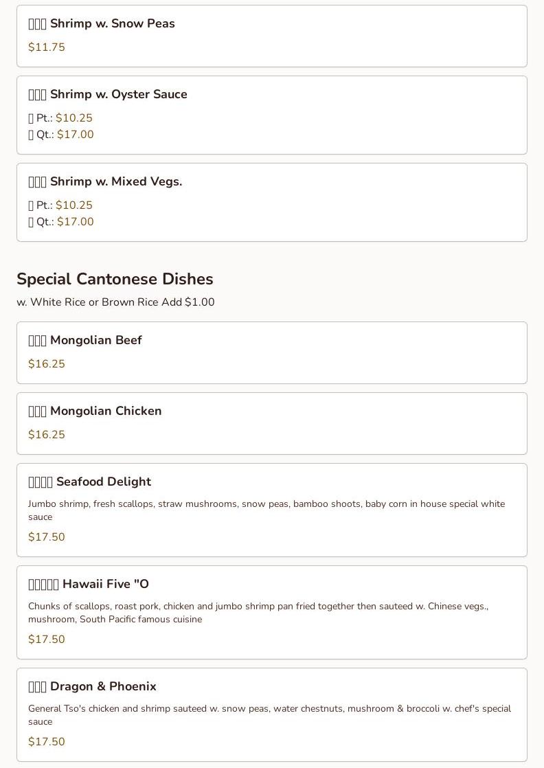Select the Dragon & Phoenix dish title

click(x=93, y=686)
